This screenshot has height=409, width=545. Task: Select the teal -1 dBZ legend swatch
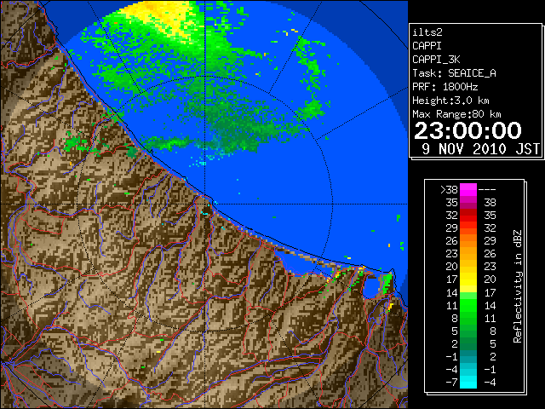[468, 356]
